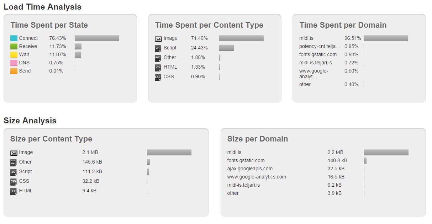This screenshot has width=432, height=224.
Task: Click fonts.gstatic.com in Size per Domain
Action: coord(246,160)
